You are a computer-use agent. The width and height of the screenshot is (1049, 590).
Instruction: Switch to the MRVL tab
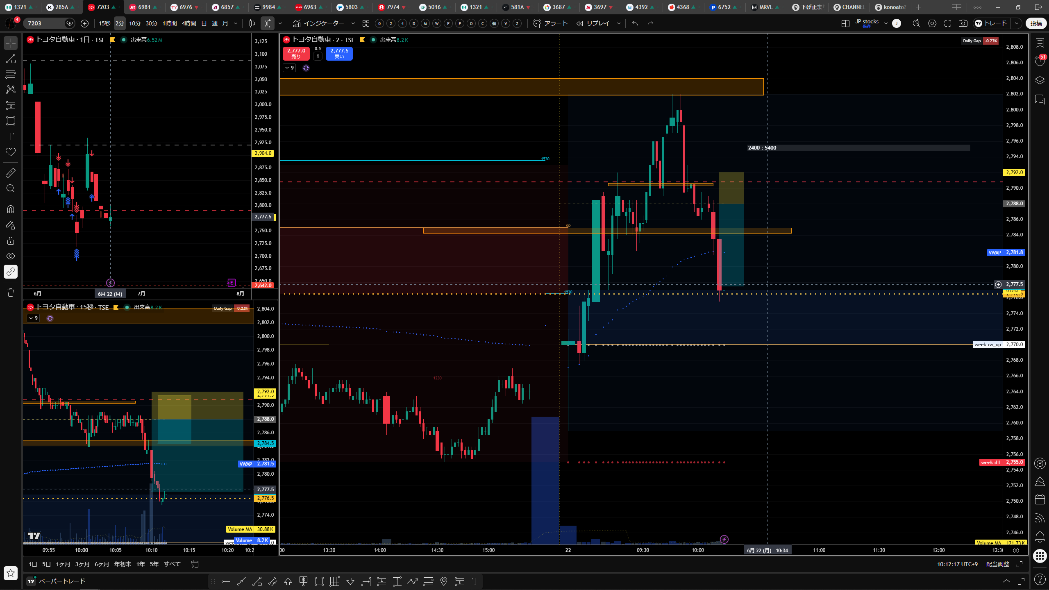(765, 7)
